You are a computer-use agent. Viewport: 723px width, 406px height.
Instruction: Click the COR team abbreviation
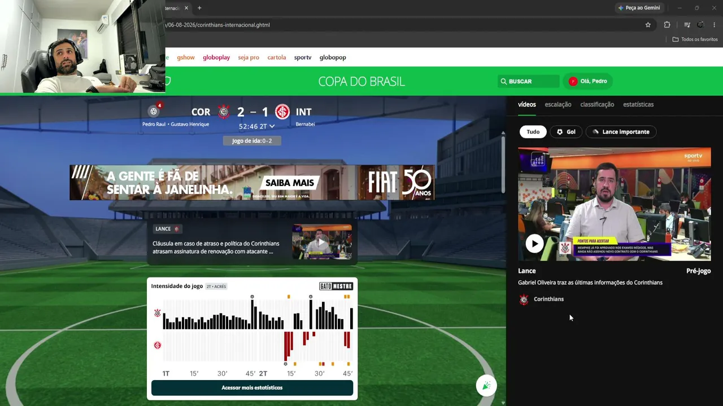(201, 112)
